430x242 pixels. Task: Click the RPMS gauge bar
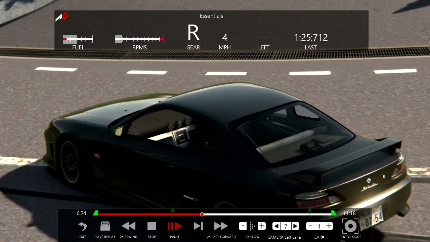(x=139, y=39)
